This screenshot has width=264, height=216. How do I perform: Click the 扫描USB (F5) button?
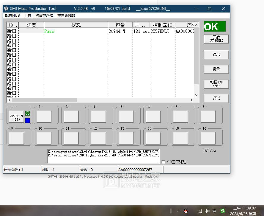point(216,84)
